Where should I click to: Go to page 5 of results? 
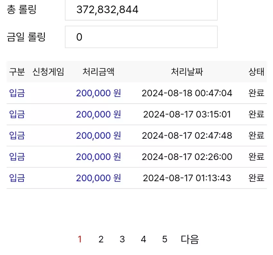coord(165,239)
